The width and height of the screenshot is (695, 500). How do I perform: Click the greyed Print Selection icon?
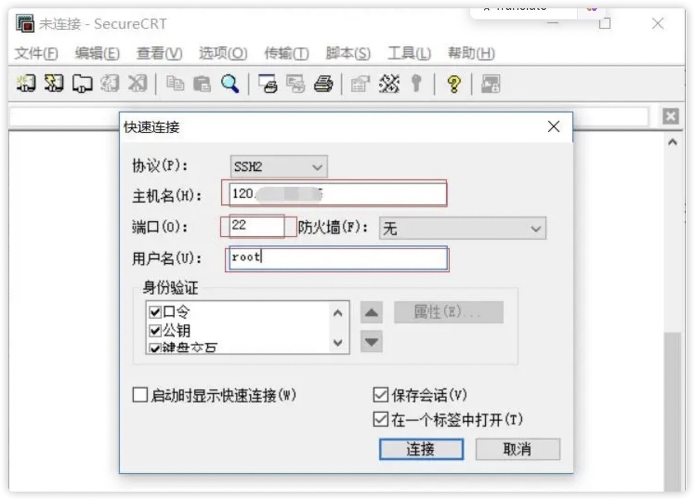pyautogui.click(x=296, y=84)
